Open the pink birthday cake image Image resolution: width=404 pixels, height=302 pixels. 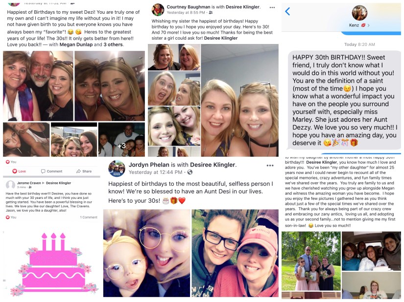pos(54,264)
